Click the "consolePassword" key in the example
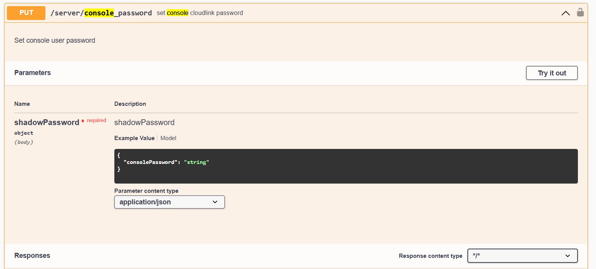Image resolution: width=596 pixels, height=269 pixels. 149,162
